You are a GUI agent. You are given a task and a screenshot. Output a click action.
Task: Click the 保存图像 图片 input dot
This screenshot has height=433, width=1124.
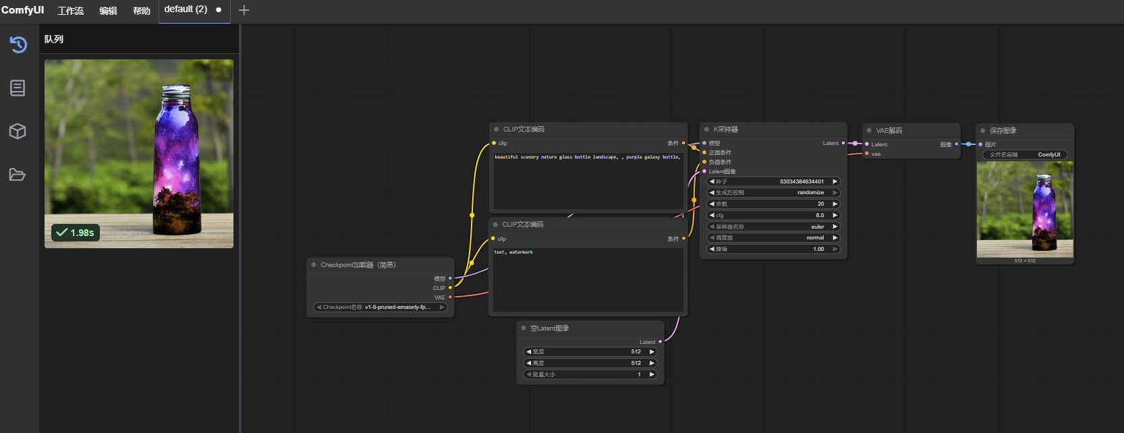980,144
